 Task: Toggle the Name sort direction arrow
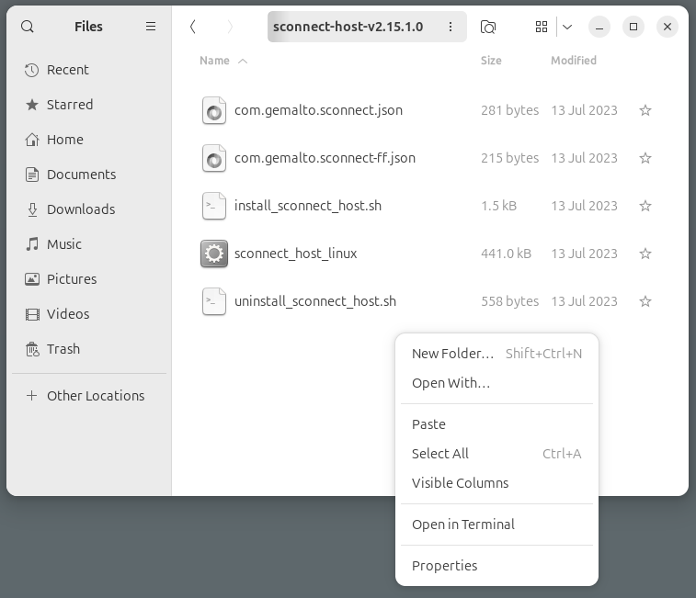[x=243, y=62]
